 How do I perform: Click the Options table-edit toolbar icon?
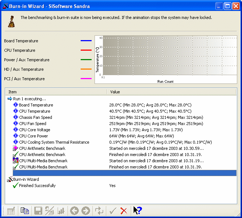(x=11, y=211)
